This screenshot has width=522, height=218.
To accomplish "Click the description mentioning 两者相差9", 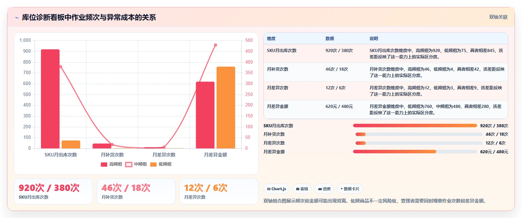I will [x=436, y=91].
